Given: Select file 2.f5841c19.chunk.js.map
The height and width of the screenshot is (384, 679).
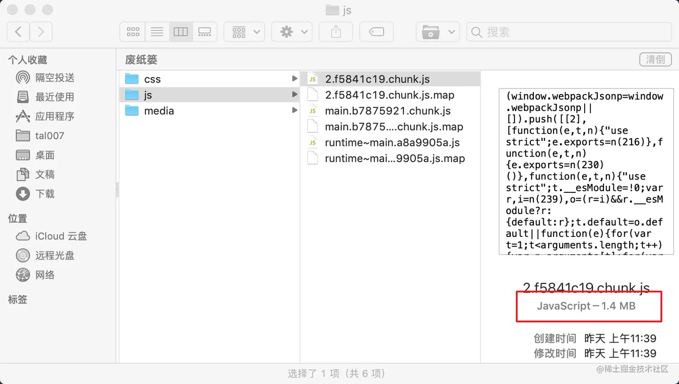Looking at the screenshot, I should tap(390, 95).
